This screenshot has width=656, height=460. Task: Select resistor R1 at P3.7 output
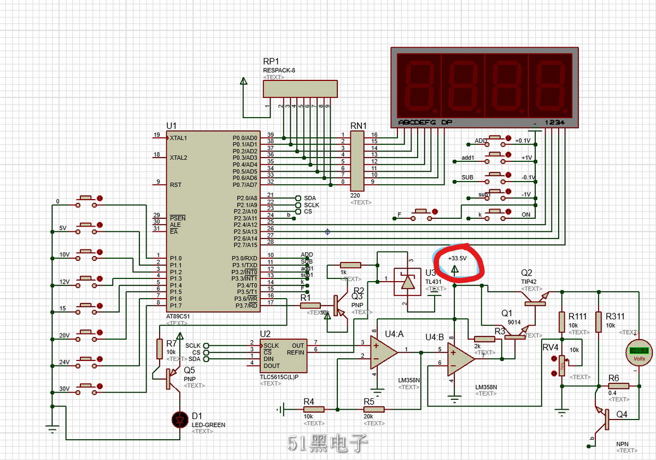point(311,306)
